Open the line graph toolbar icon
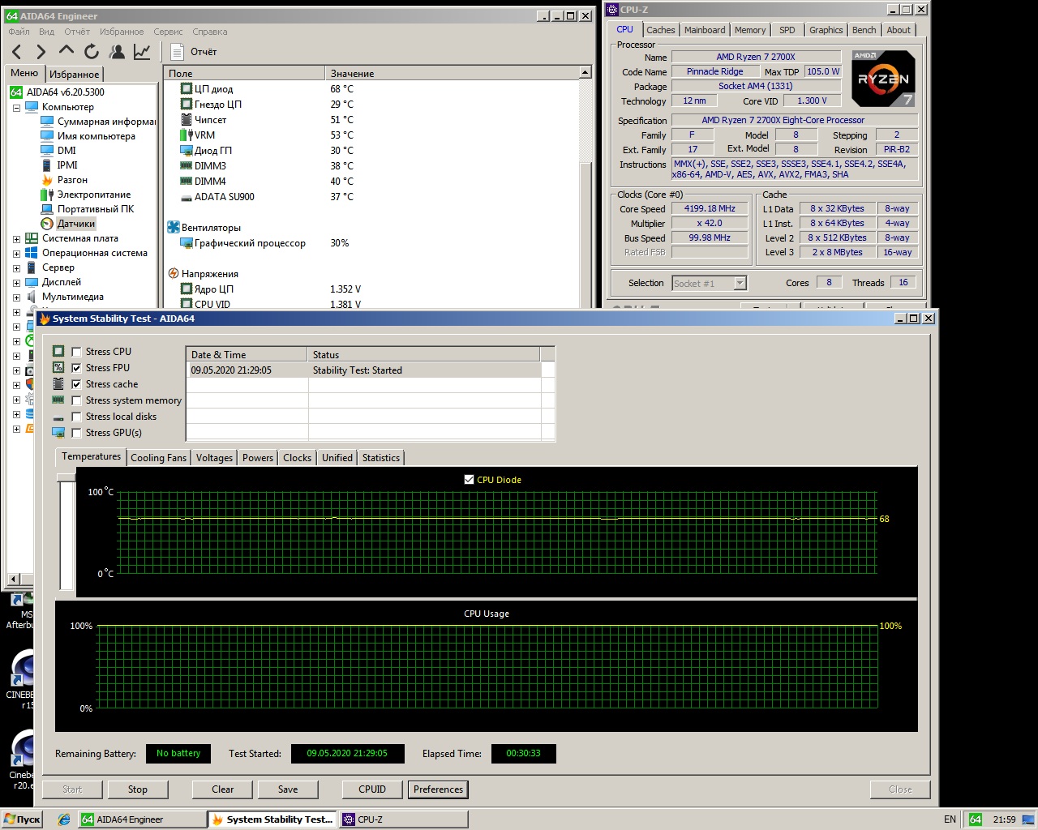The height and width of the screenshot is (830, 1038). [142, 52]
